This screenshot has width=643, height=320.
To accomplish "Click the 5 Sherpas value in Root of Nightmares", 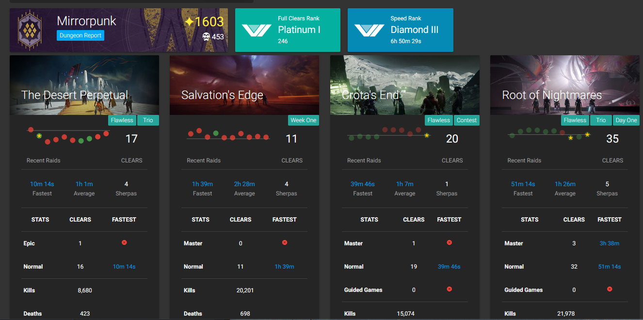I will 607,184.
